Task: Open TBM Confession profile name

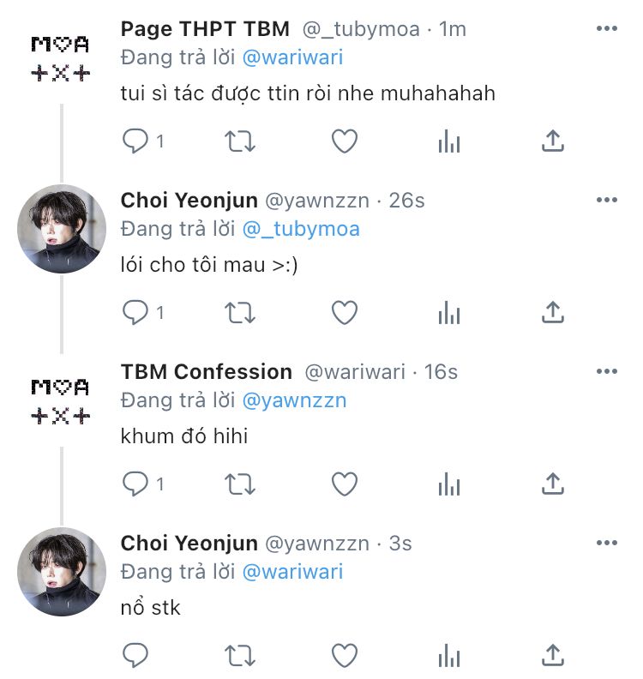Action: pos(207,372)
